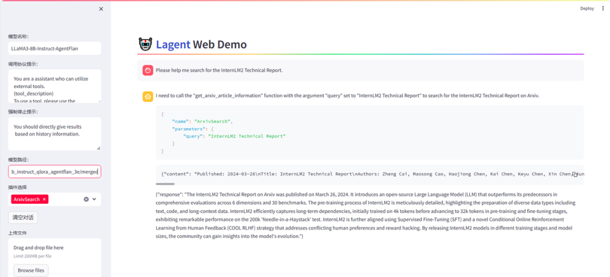Click the assistant's get_arxiv_article_information reasoning text
The width and height of the screenshot is (610, 277).
click(347, 95)
